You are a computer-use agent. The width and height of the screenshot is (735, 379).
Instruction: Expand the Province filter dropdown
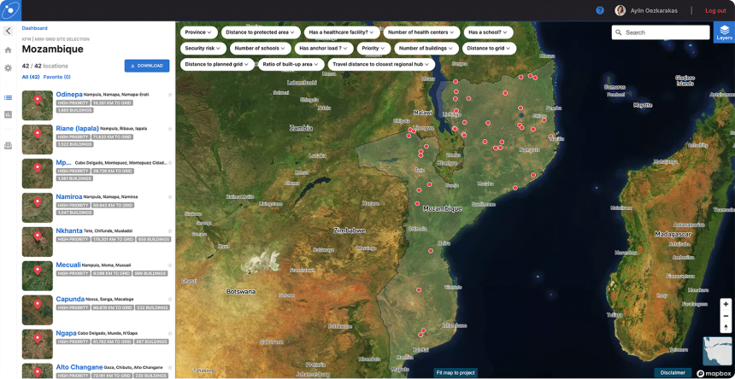click(198, 32)
